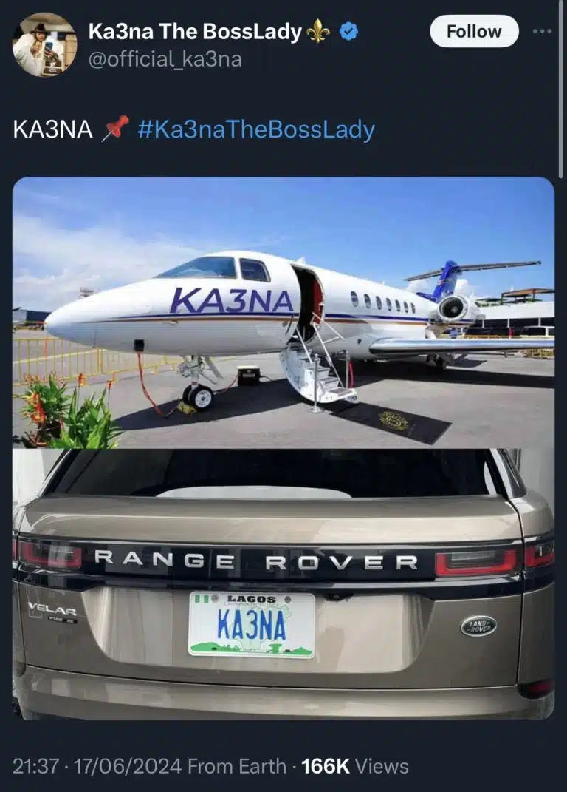Click the KA3NA text in the tweet body
The width and height of the screenshot is (567, 792).
click(53, 129)
